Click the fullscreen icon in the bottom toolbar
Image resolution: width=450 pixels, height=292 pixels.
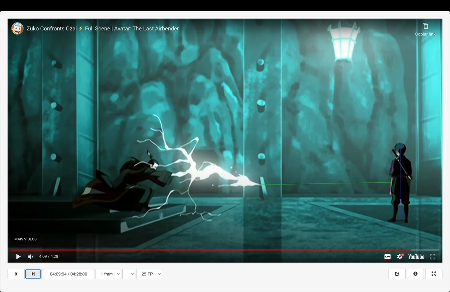433,274
